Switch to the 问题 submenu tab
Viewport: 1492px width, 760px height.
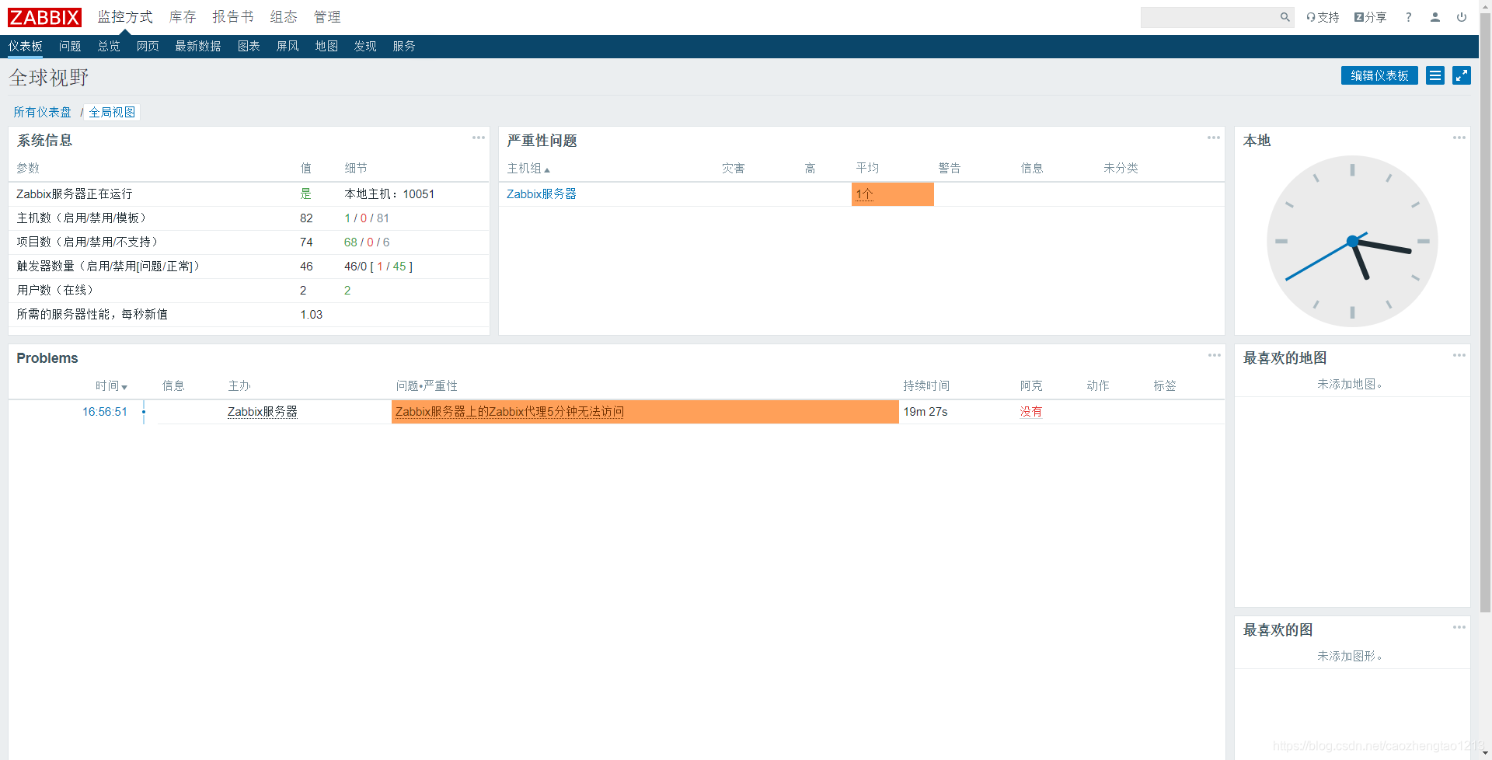[70, 47]
